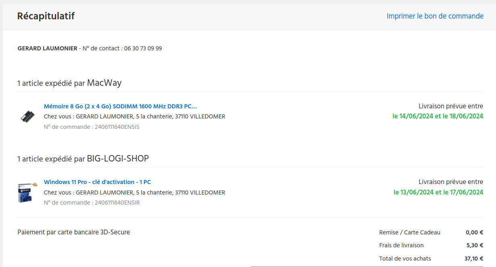Click delivery dates 14/06/2024 to 18/06/2024
Viewport: 496px width, 267px height.
(x=438, y=116)
